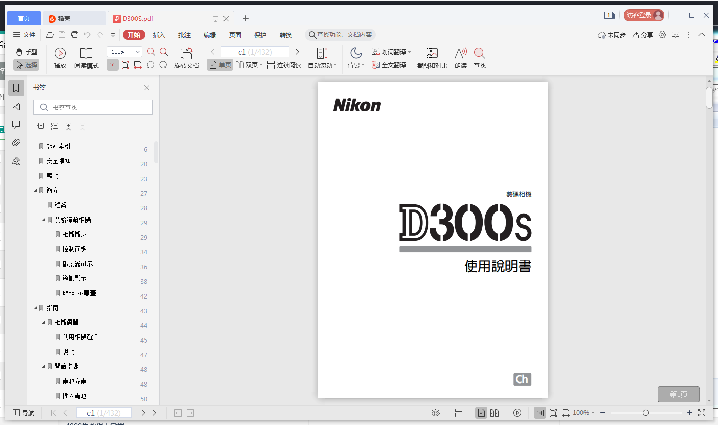This screenshot has width=718, height=425.
Task: Click the 截图和对比 screenshot tool
Action: pos(432,57)
